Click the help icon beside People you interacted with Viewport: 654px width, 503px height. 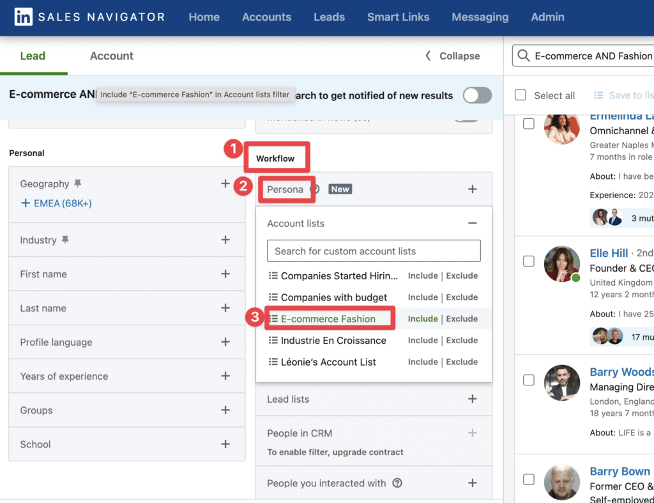(x=397, y=483)
